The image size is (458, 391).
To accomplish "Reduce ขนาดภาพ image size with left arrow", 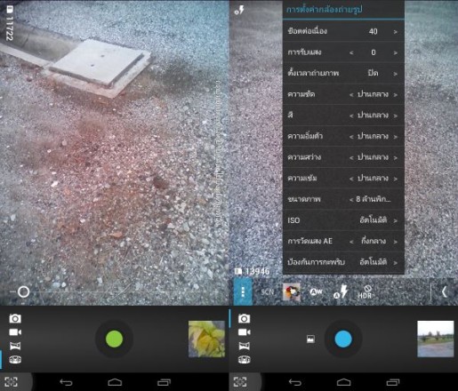I will click(x=351, y=200).
